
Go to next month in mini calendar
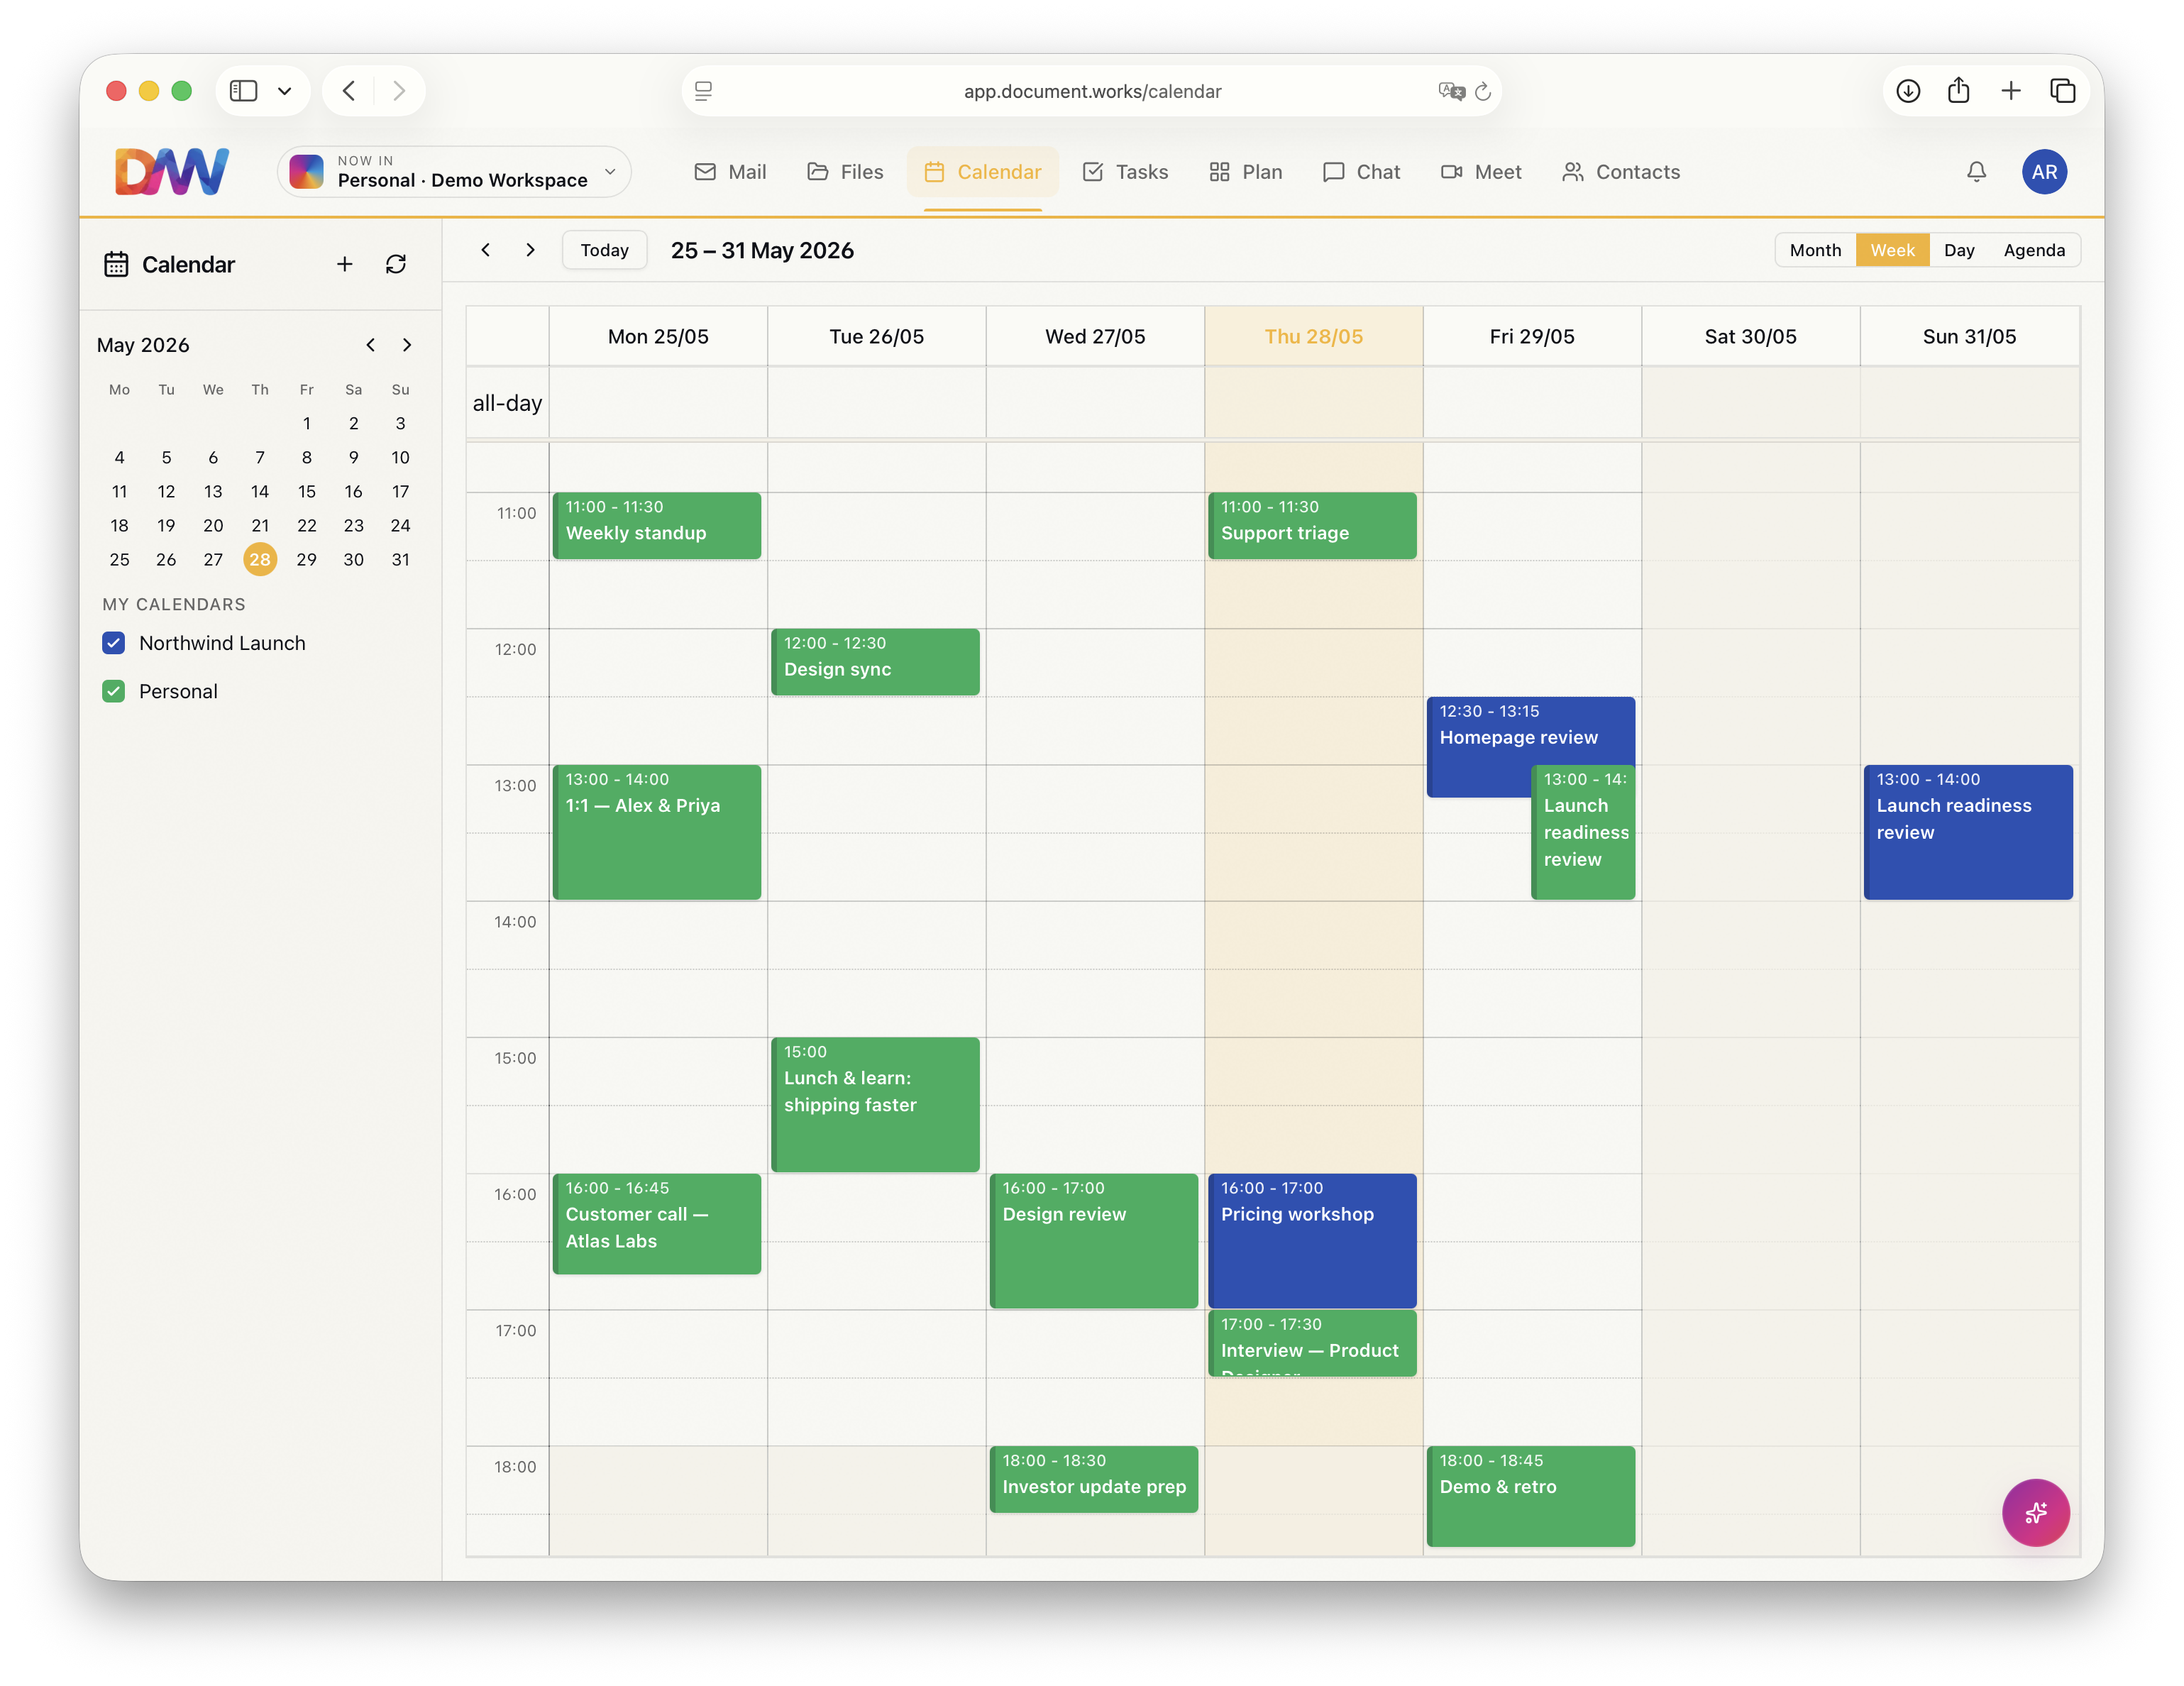[x=407, y=345]
